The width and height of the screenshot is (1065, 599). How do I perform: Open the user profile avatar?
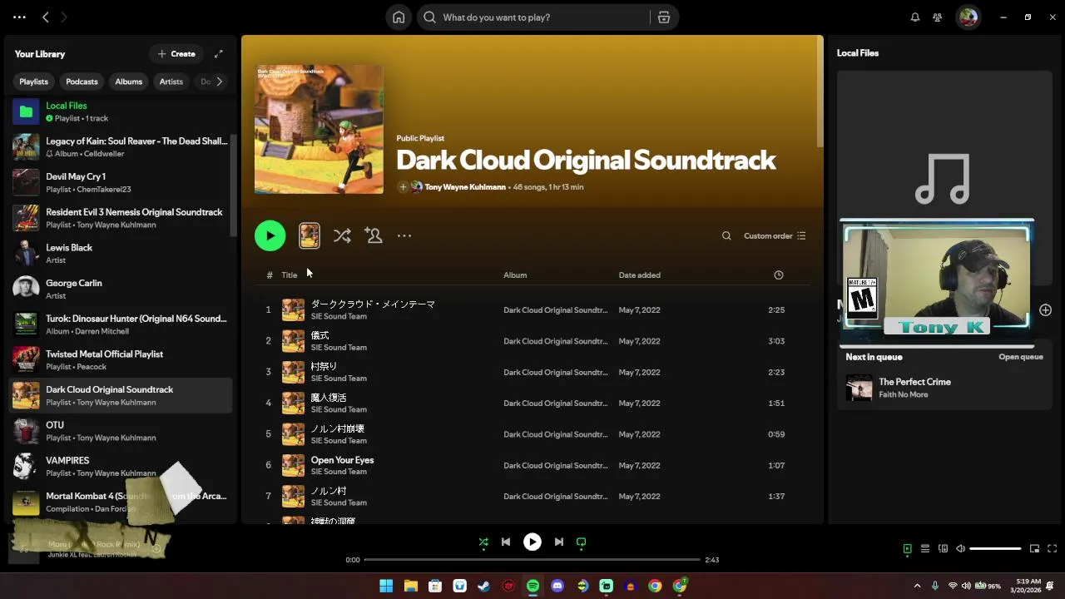pyautogui.click(x=968, y=17)
